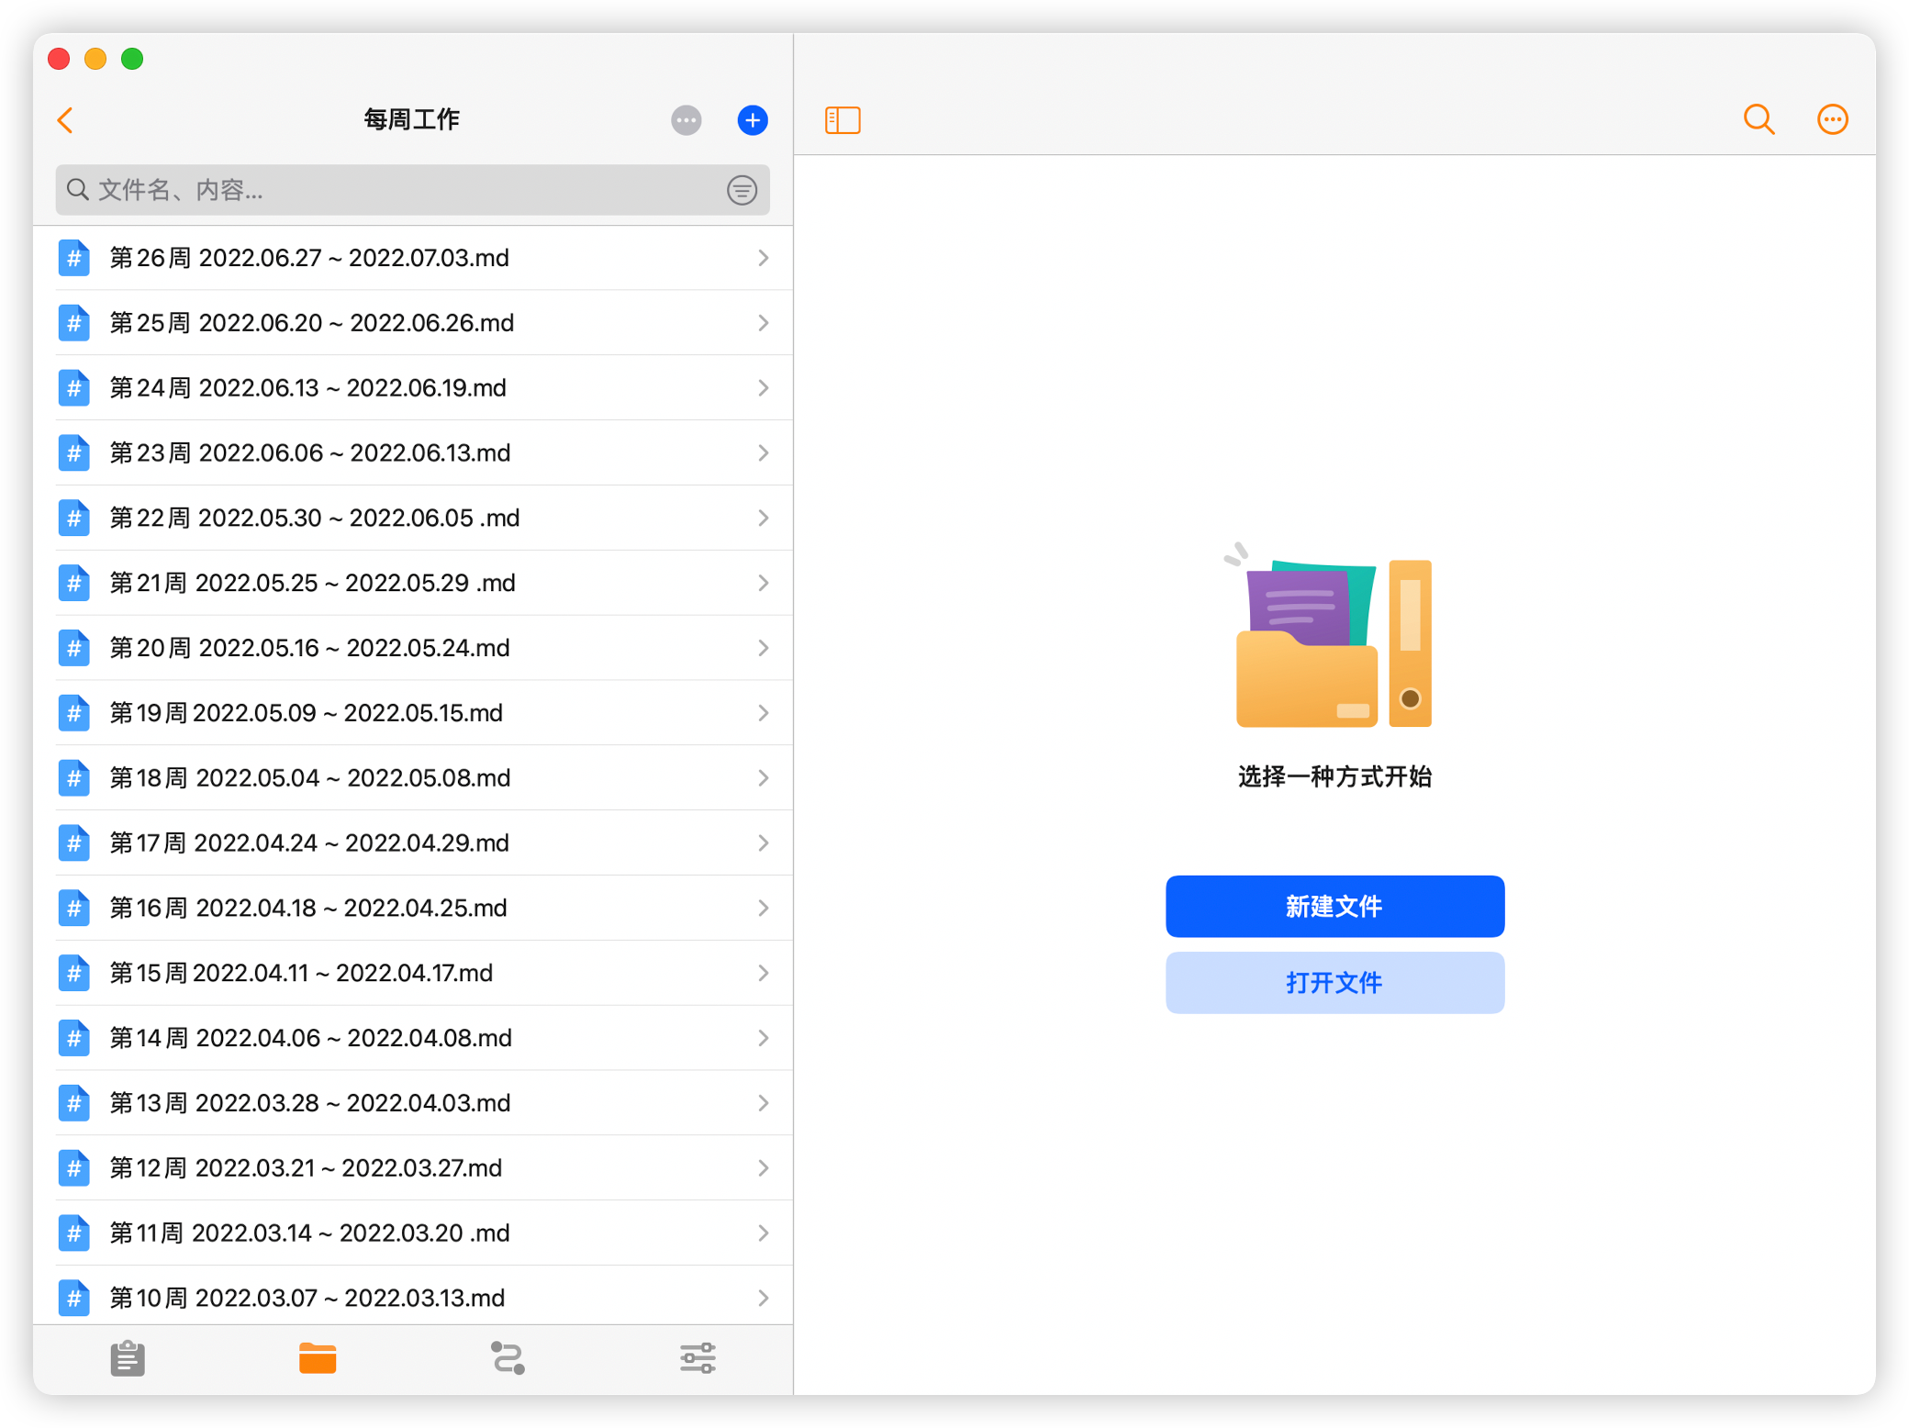Open file 第26周 2022.06.27 ~ 2022.07.03.md

(x=413, y=258)
